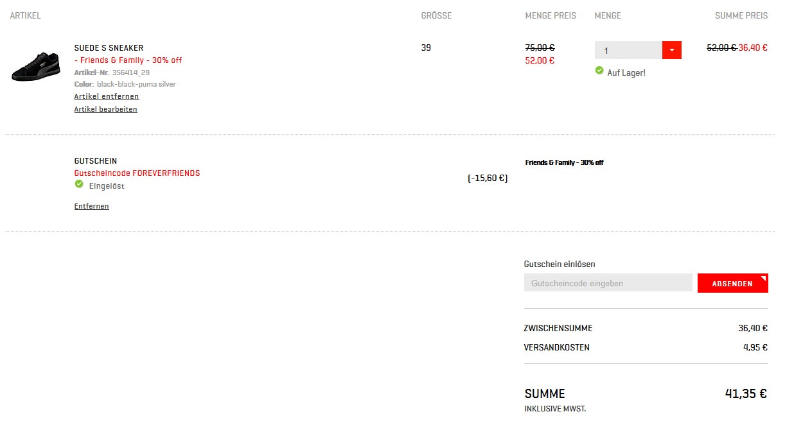The width and height of the screenshot is (785, 423).
Task: Open the Menge quantity box showing 1
Action: (628, 50)
